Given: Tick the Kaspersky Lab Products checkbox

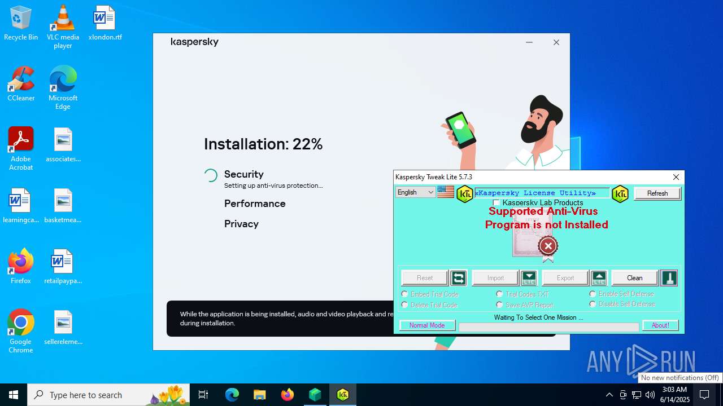Looking at the screenshot, I should pyautogui.click(x=496, y=202).
